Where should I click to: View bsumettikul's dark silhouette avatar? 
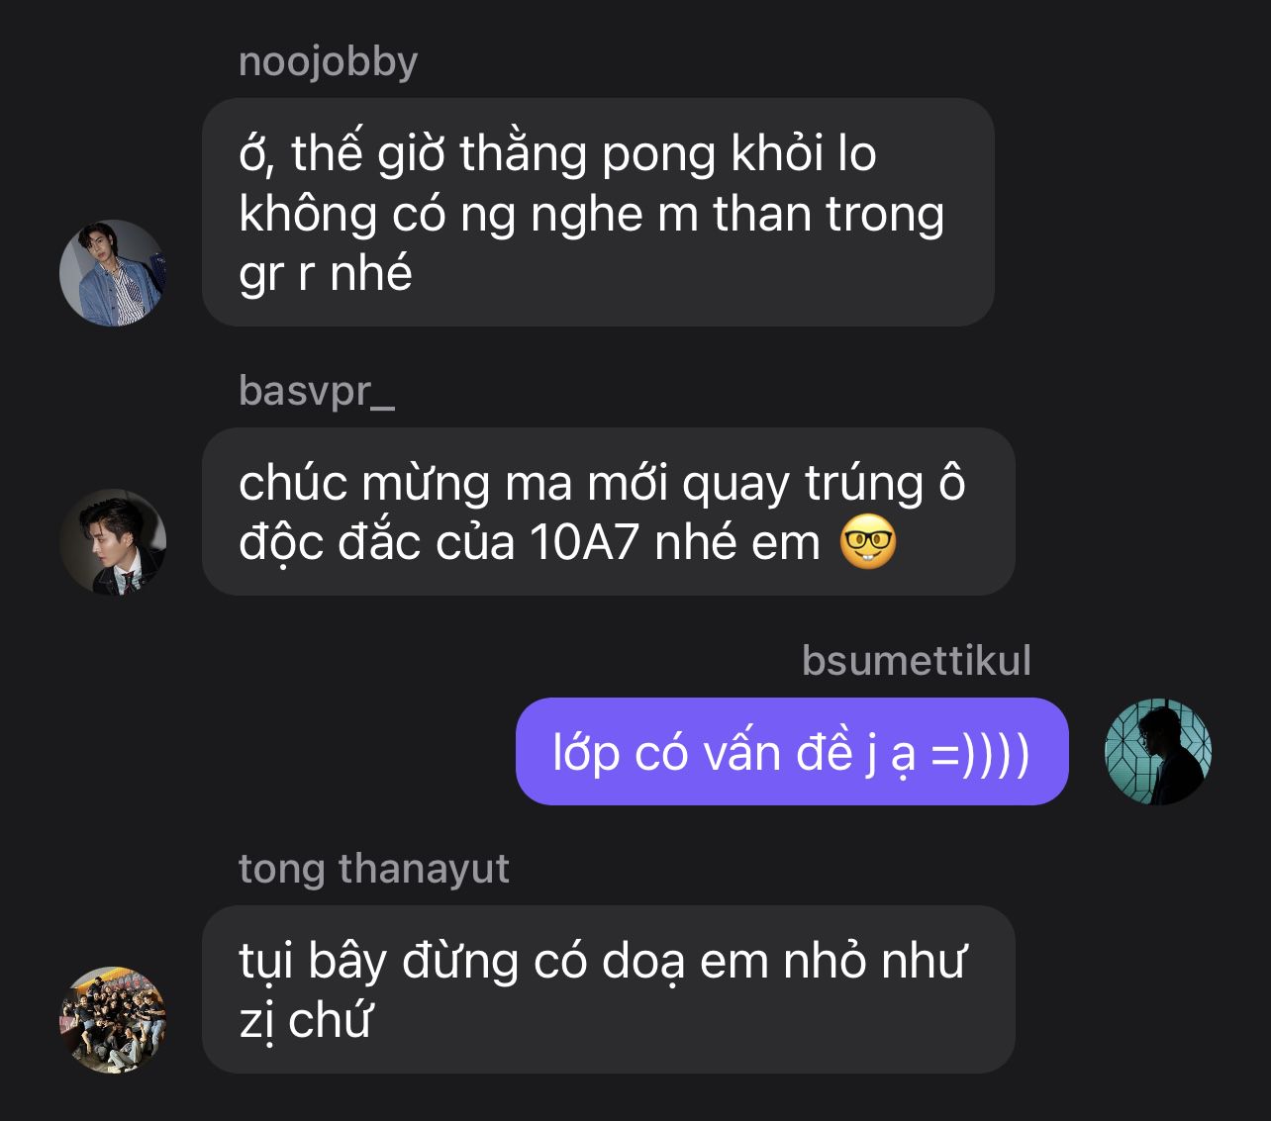[x=1158, y=751]
